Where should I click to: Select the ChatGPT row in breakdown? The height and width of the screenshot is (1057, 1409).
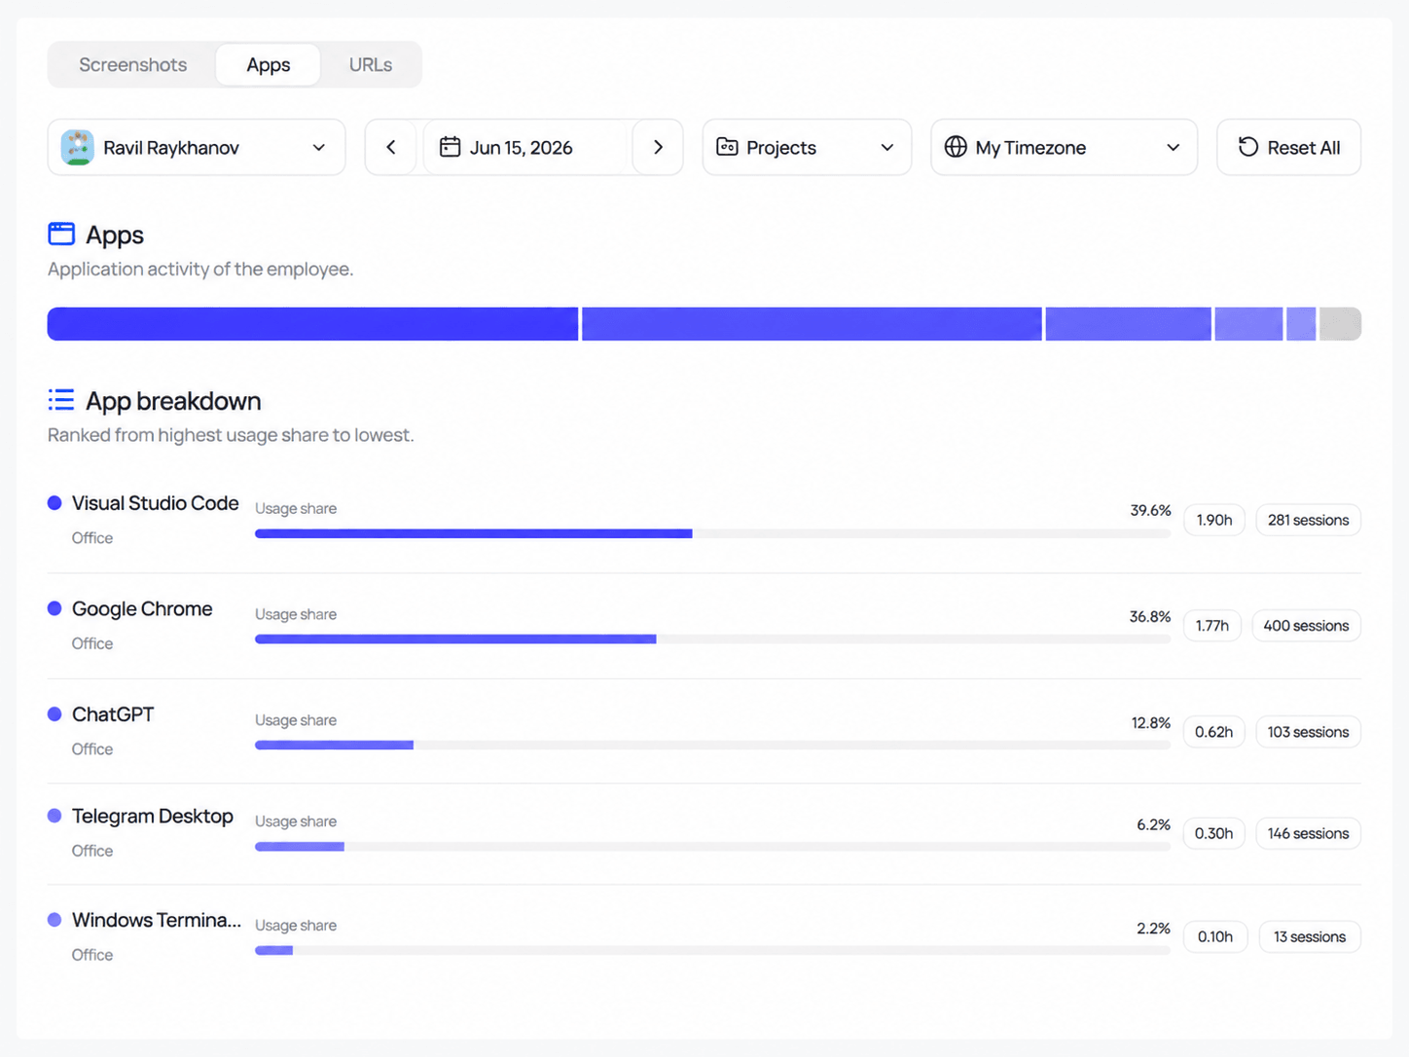704,731
